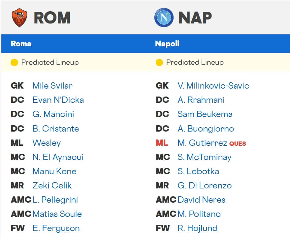Click Manu Kone's name

point(54,171)
